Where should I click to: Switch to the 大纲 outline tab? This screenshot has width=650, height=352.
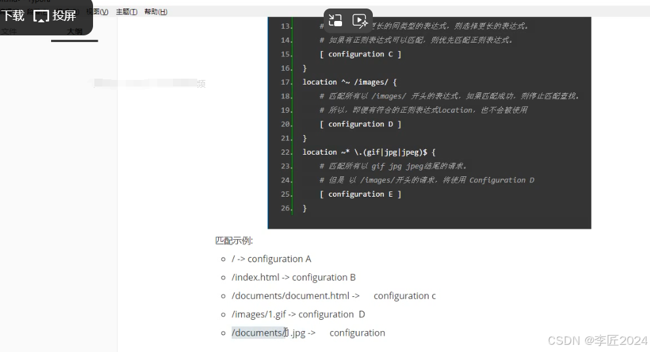75,31
